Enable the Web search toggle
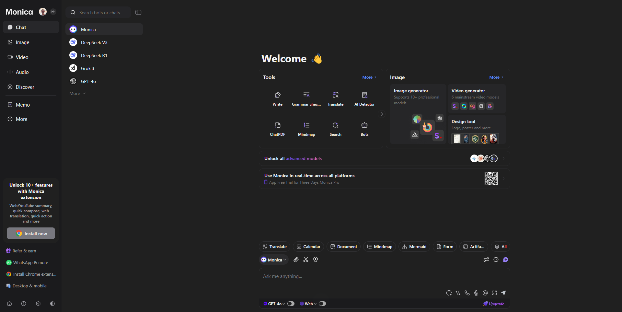 322,304
